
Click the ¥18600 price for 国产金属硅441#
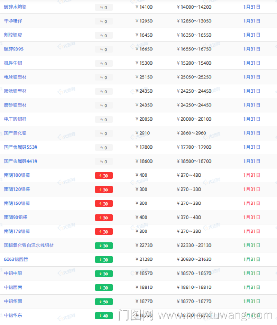[144, 161]
